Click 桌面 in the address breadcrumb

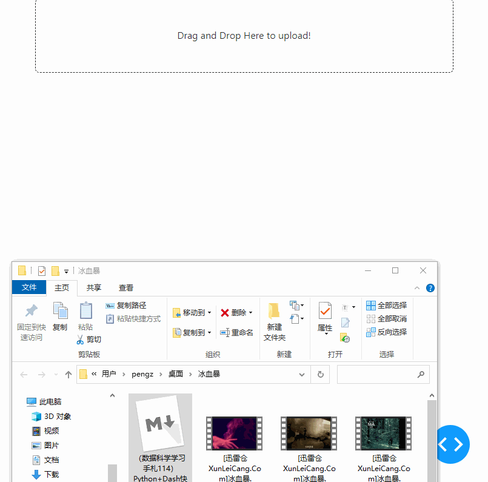coord(176,374)
